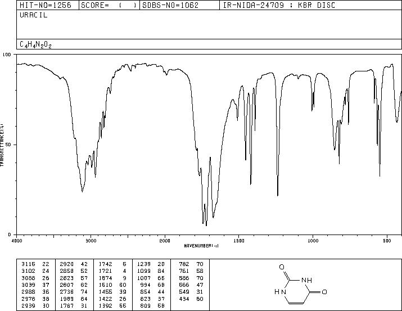Click the 100 y-axis tick label

click(7, 55)
